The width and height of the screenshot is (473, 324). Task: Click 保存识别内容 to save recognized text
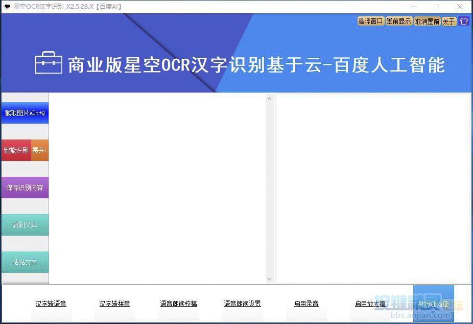(24, 188)
